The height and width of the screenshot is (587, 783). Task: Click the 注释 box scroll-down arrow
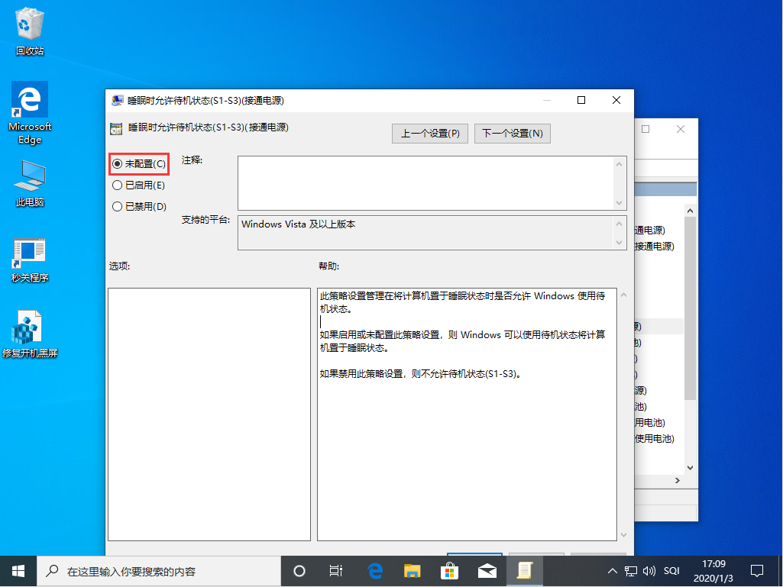click(618, 201)
